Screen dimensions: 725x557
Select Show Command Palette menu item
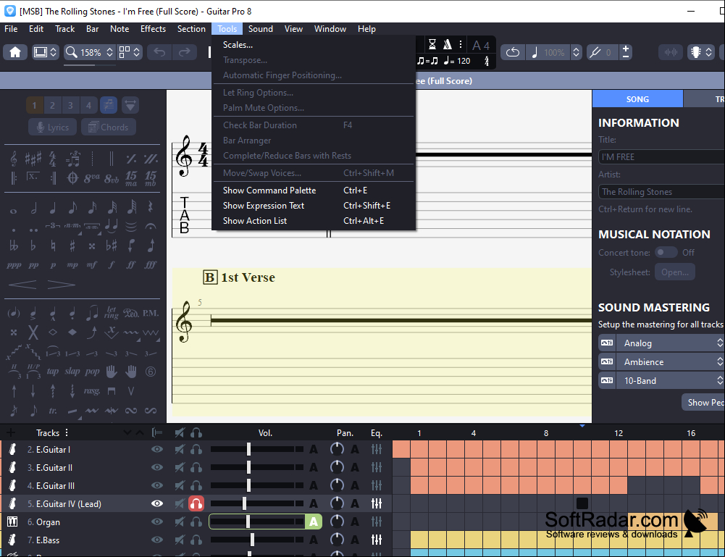point(314,190)
